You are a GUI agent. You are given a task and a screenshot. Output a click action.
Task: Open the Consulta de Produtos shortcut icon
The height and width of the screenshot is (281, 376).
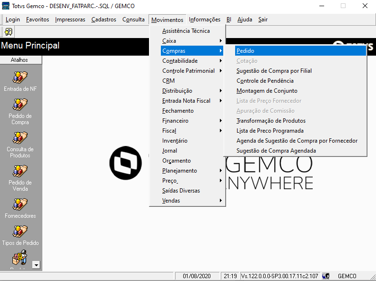pyautogui.click(x=20, y=138)
